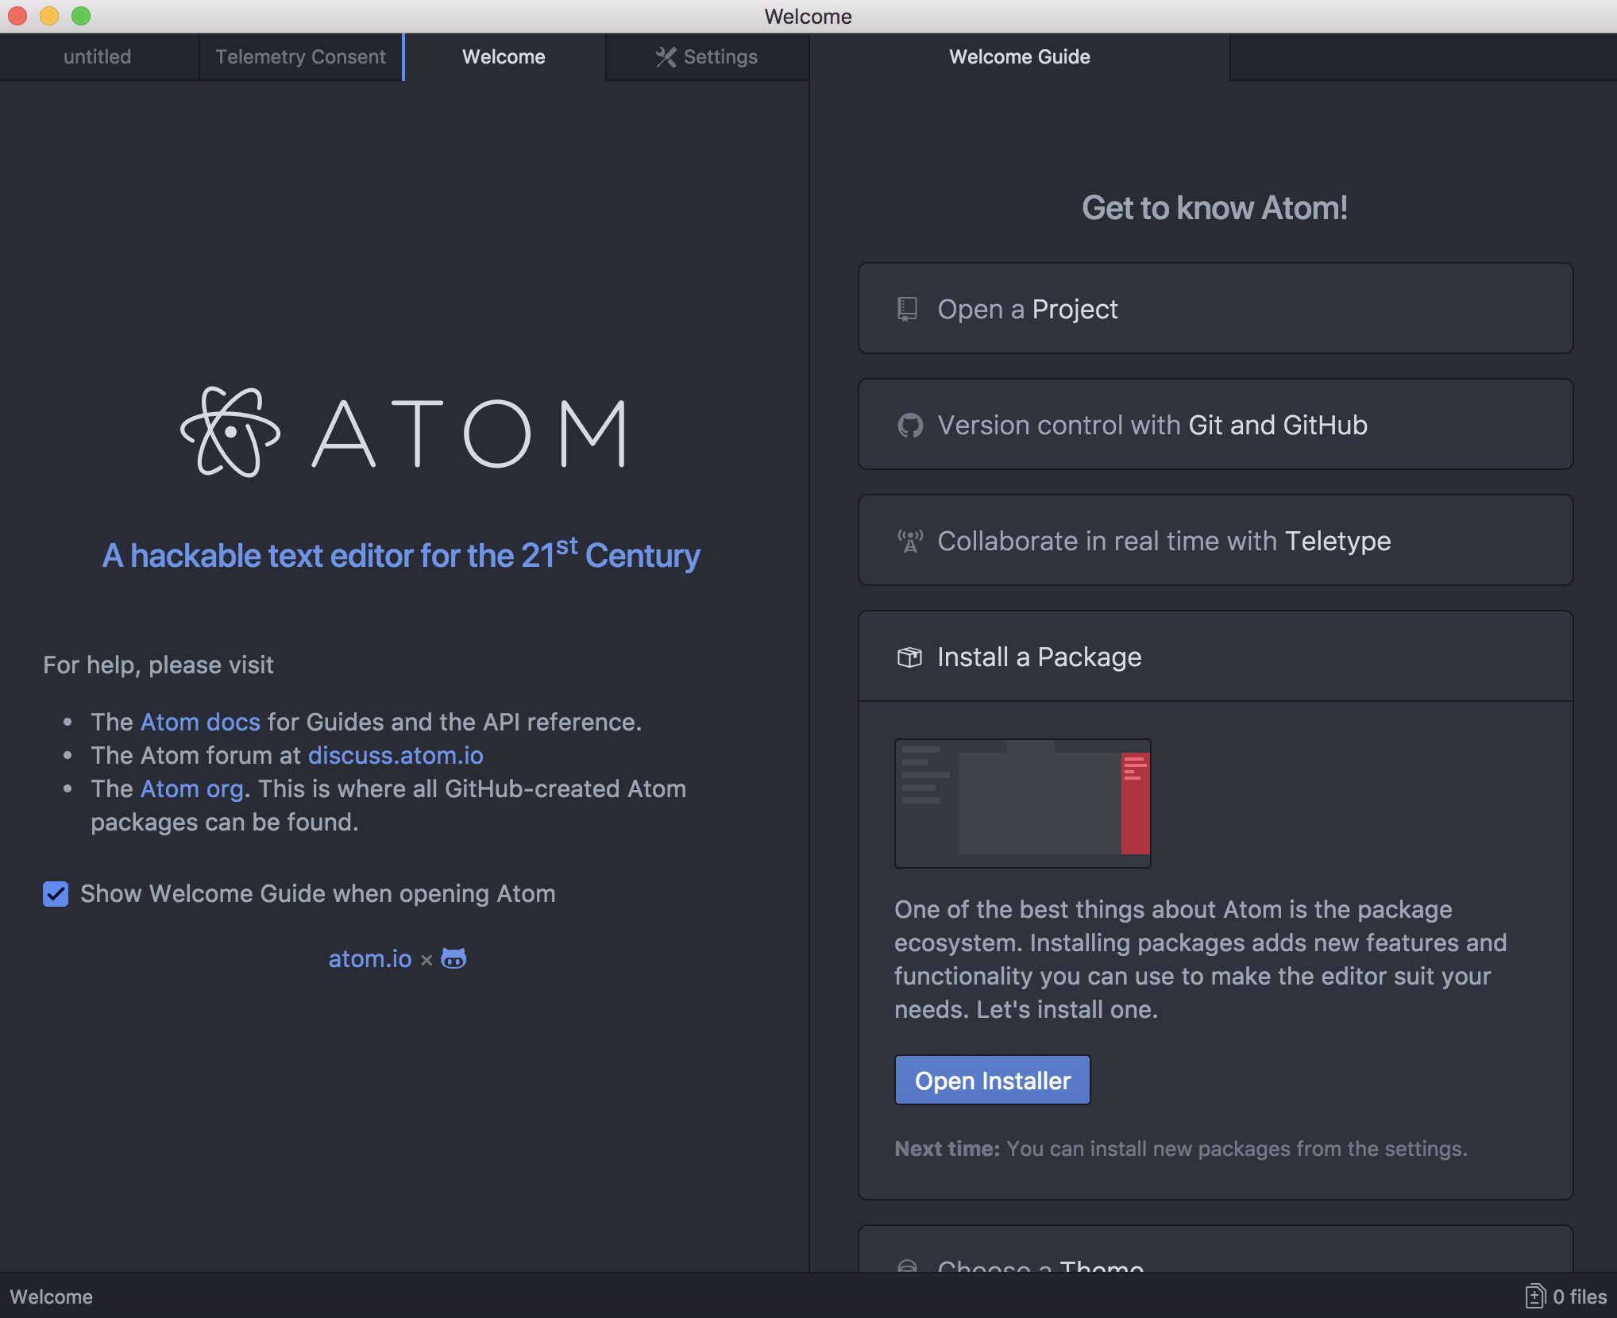This screenshot has height=1318, width=1617.
Task: Click the 0 files status bar entry
Action: (1566, 1297)
